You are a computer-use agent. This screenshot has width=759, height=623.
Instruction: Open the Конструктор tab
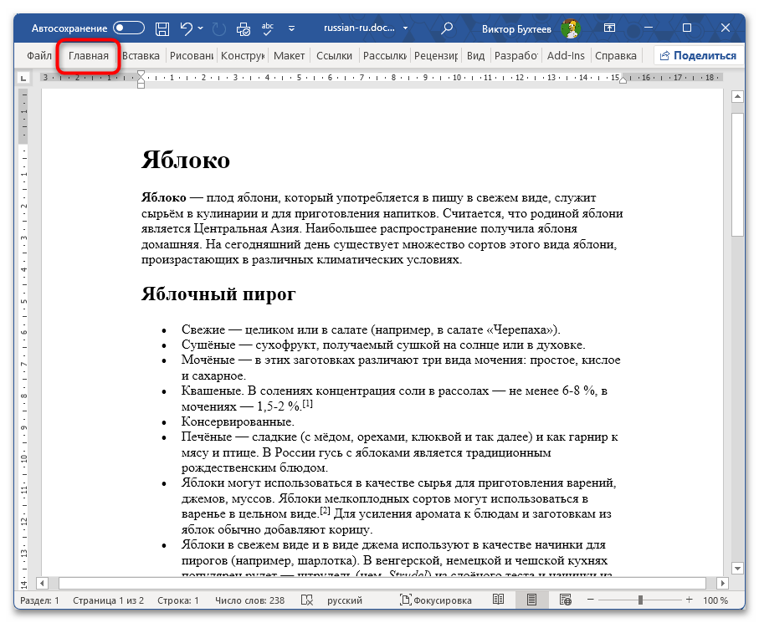pyautogui.click(x=243, y=56)
